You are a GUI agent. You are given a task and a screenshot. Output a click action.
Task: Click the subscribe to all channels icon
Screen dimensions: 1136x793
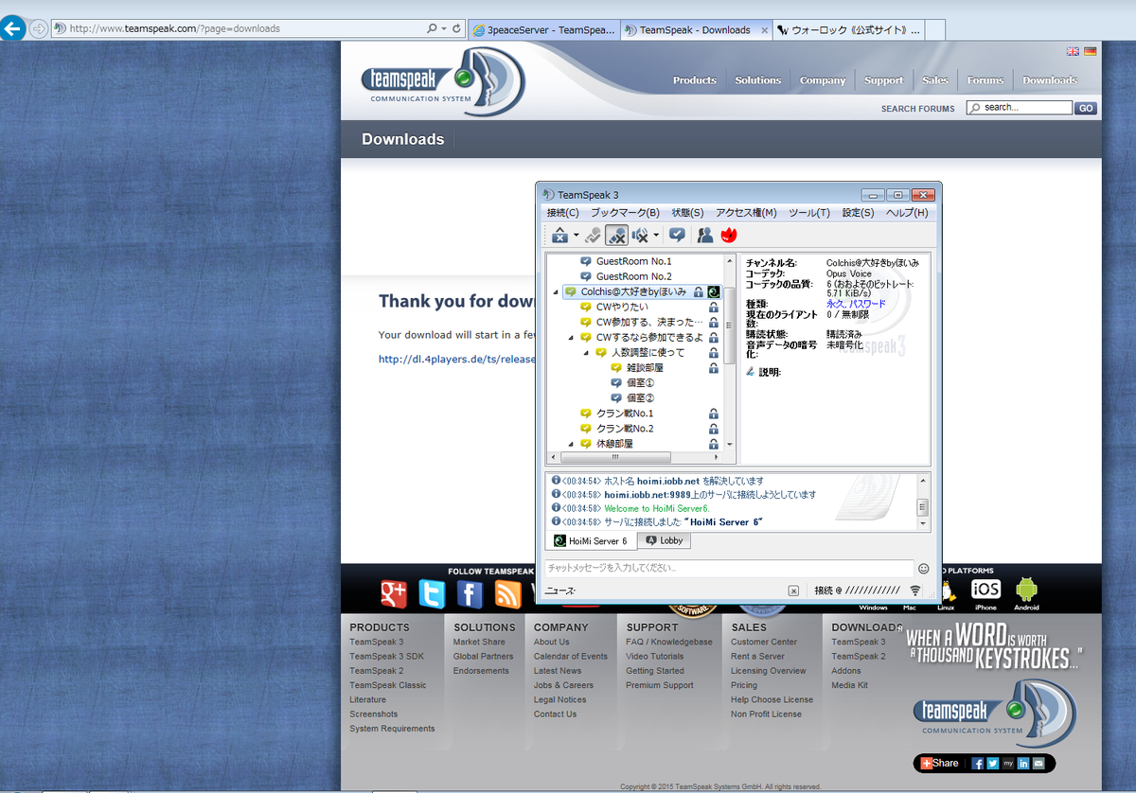pyautogui.click(x=678, y=235)
